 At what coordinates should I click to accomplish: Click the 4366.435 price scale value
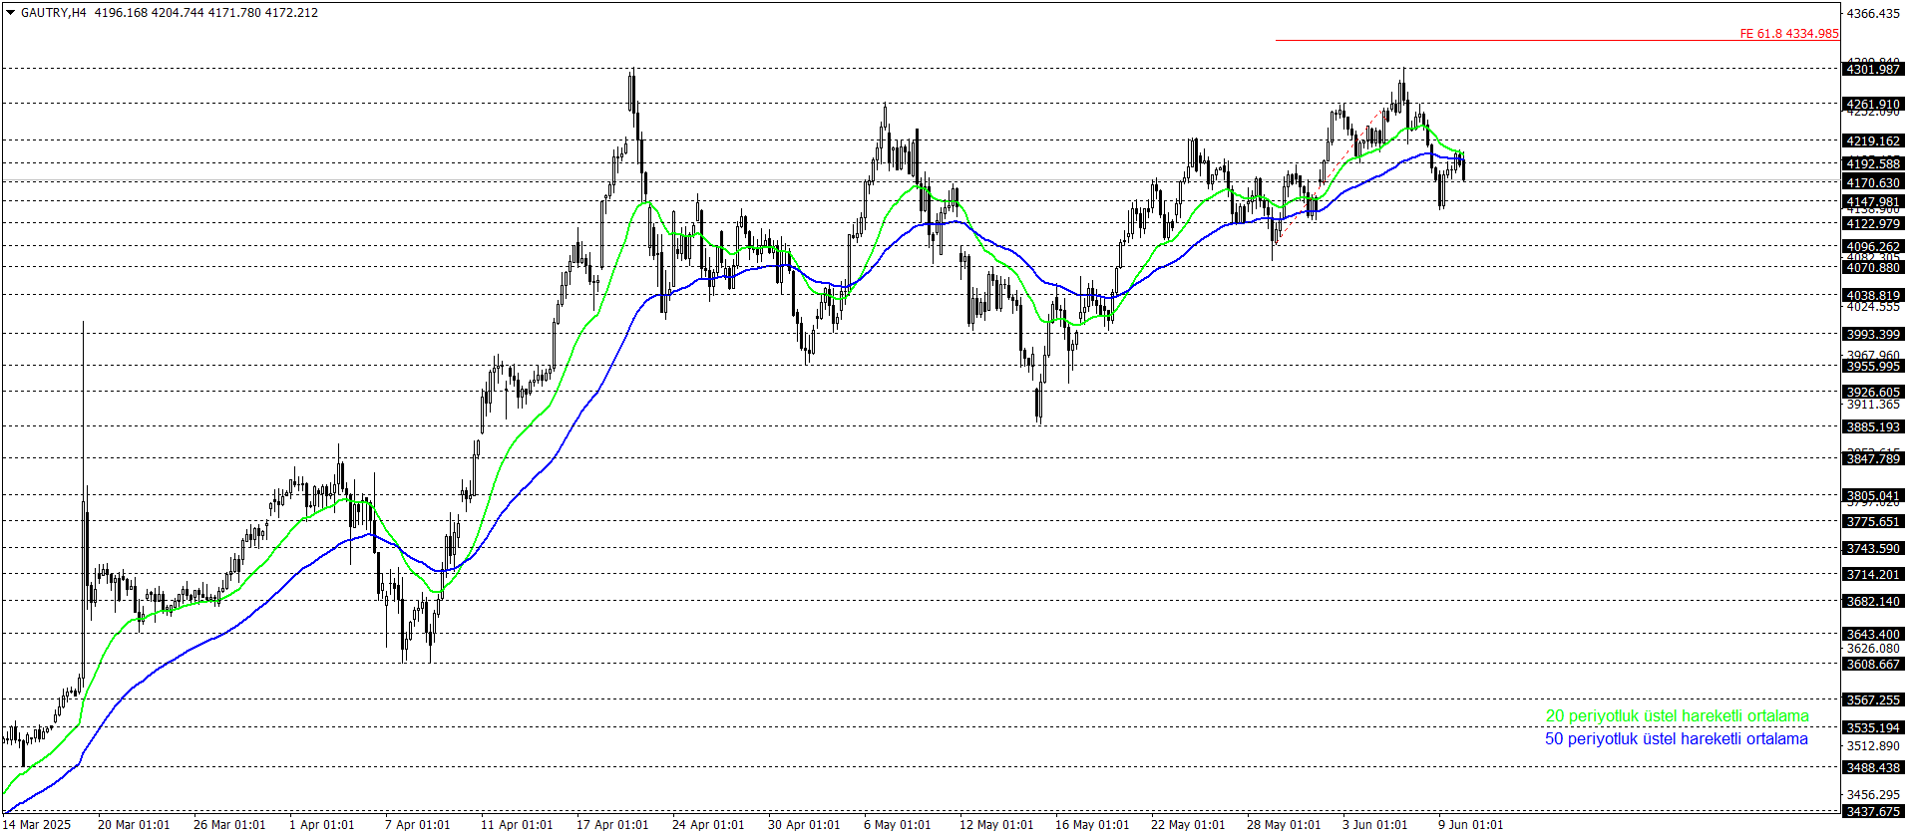(1873, 14)
